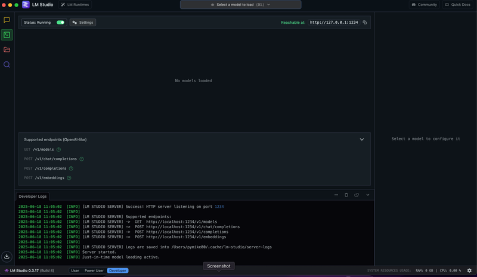Click the 'Select a model to configure it' text
The image size is (477, 277).
426,139
